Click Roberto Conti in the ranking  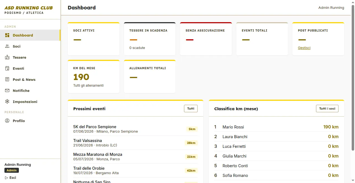click(235, 166)
